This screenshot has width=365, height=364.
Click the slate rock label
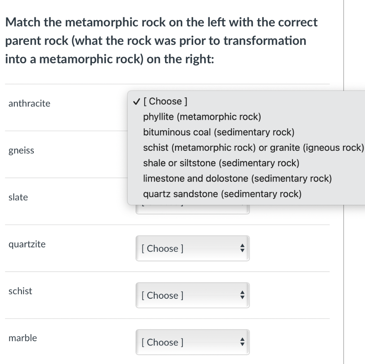[18, 197]
